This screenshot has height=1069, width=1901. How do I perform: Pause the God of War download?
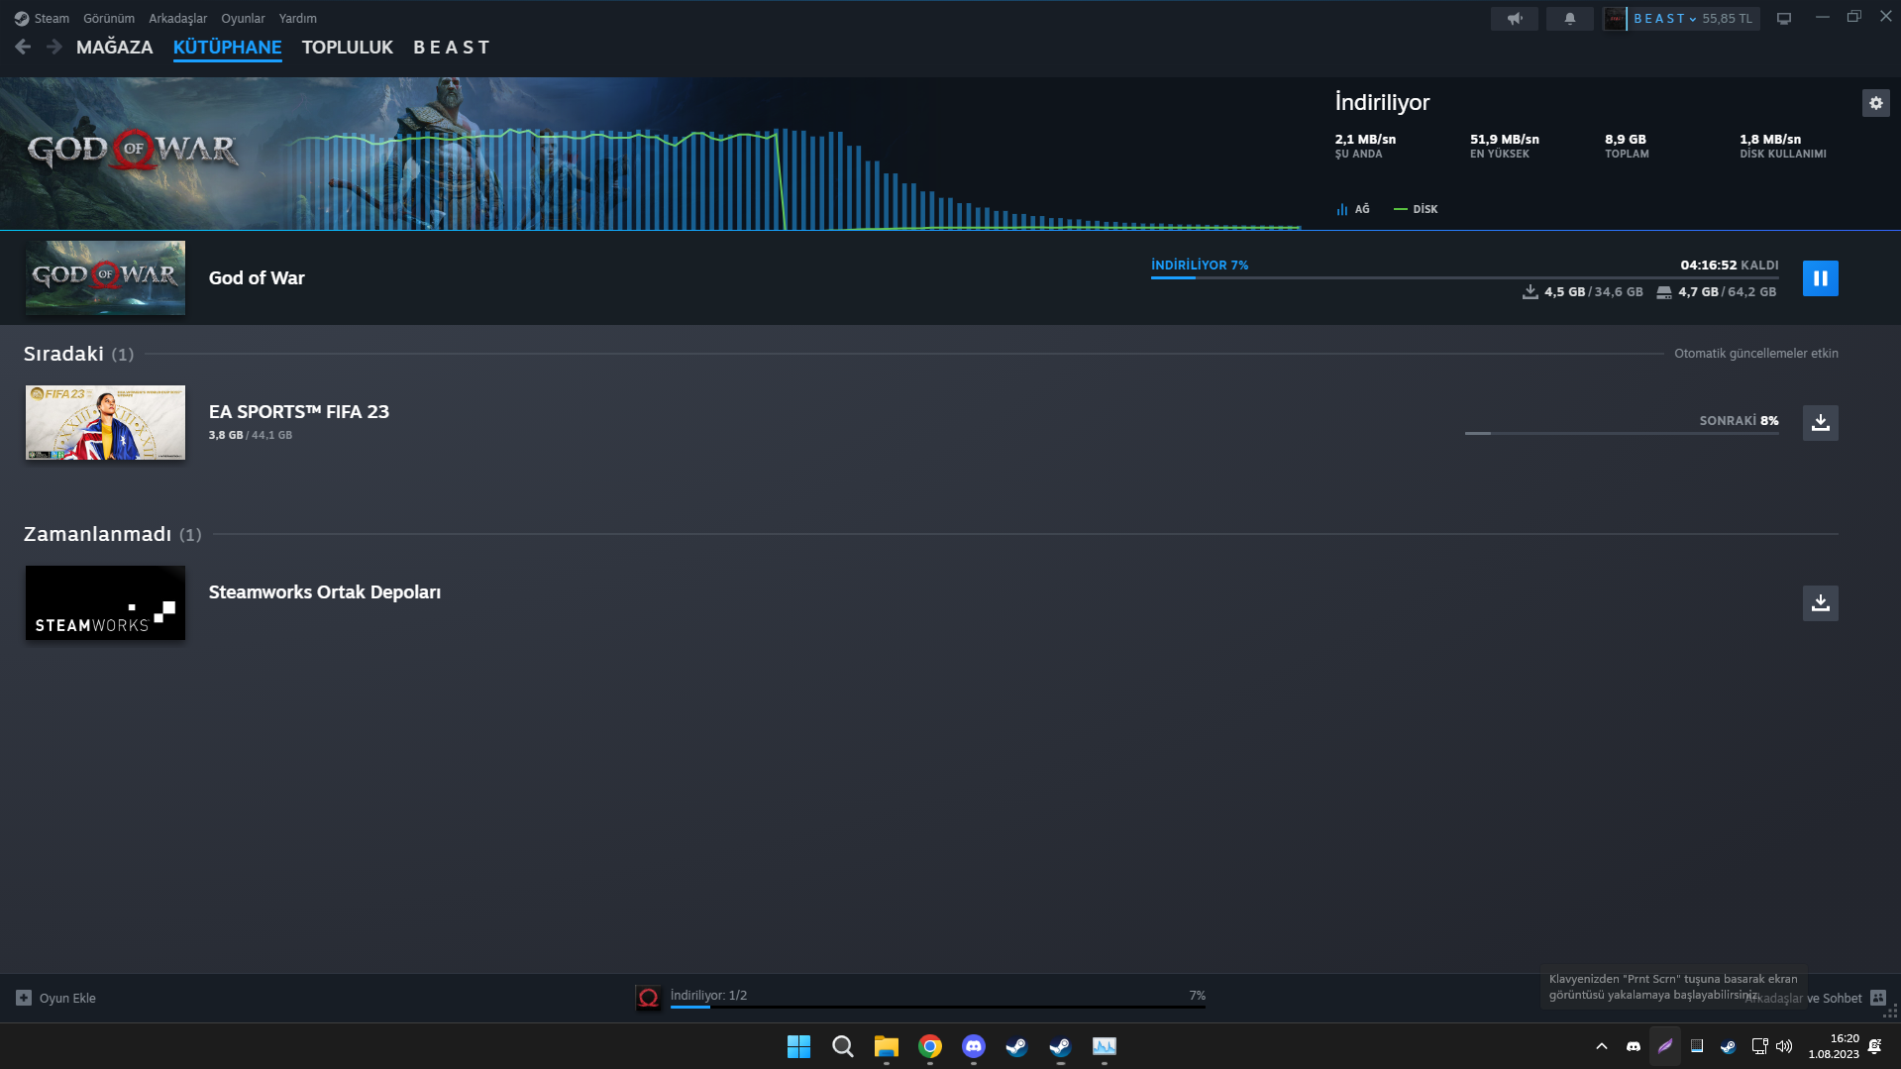point(1821,278)
